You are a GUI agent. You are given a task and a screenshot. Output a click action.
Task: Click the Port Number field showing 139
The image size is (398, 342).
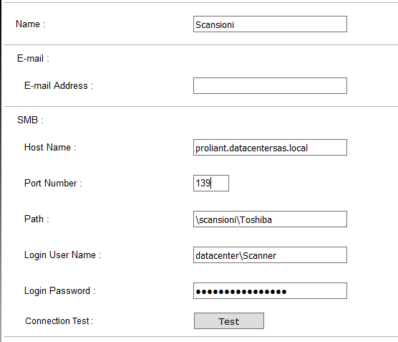point(211,183)
